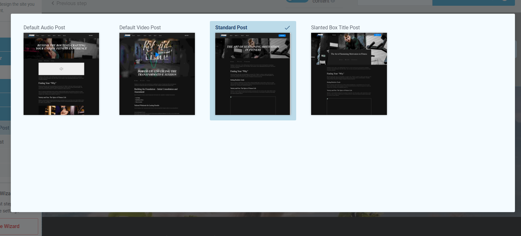
Task: Click the Default Video Post label
Action: tap(140, 28)
